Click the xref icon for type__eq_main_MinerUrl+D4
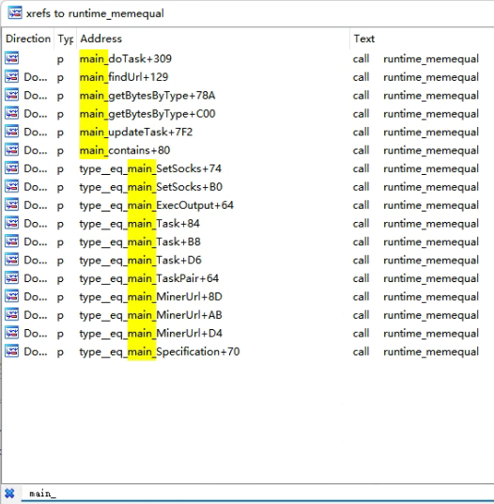The width and height of the screenshot is (494, 504). [x=11, y=333]
